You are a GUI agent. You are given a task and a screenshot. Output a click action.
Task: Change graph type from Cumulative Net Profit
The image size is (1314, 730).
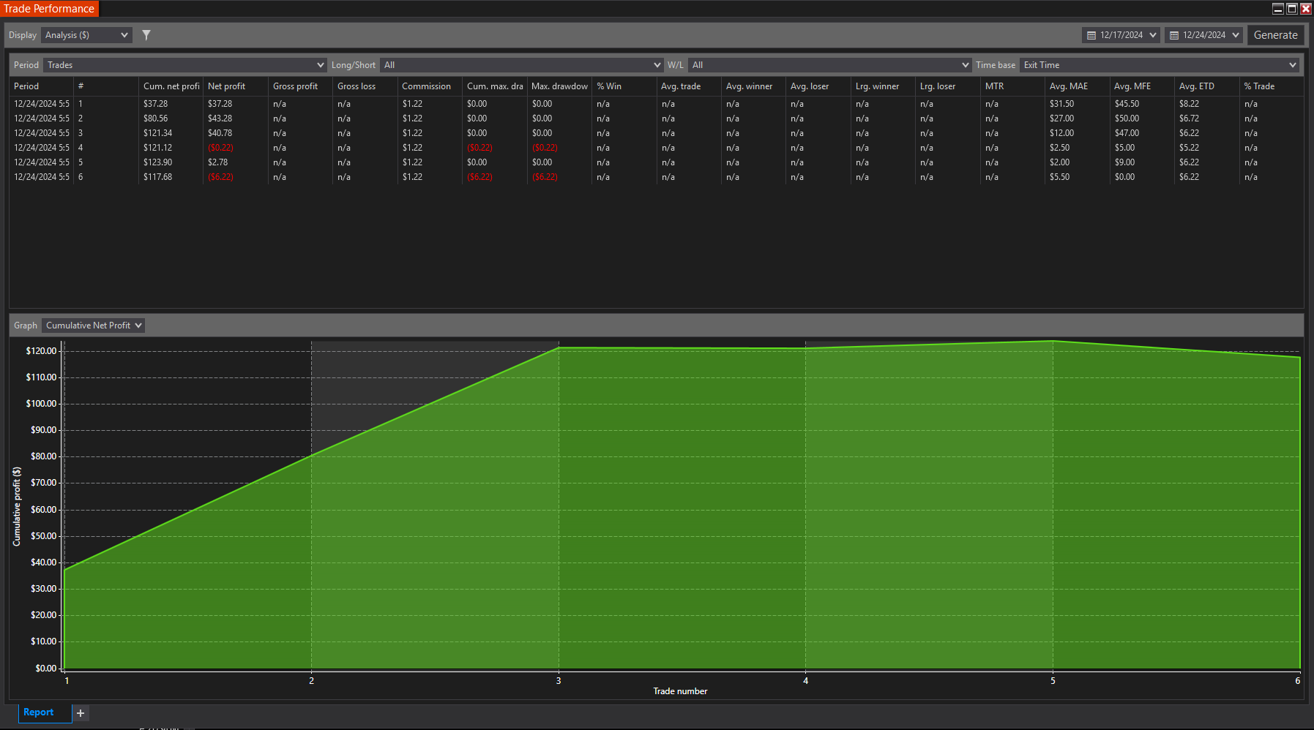pos(93,326)
